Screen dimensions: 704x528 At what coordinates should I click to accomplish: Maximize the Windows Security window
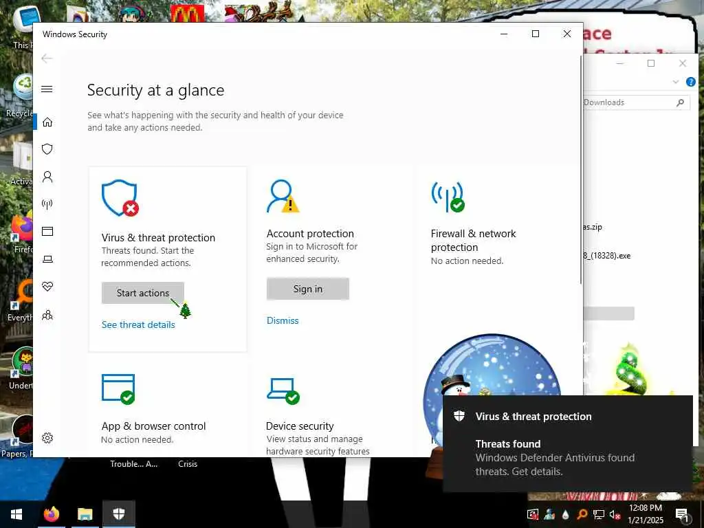[x=535, y=34]
